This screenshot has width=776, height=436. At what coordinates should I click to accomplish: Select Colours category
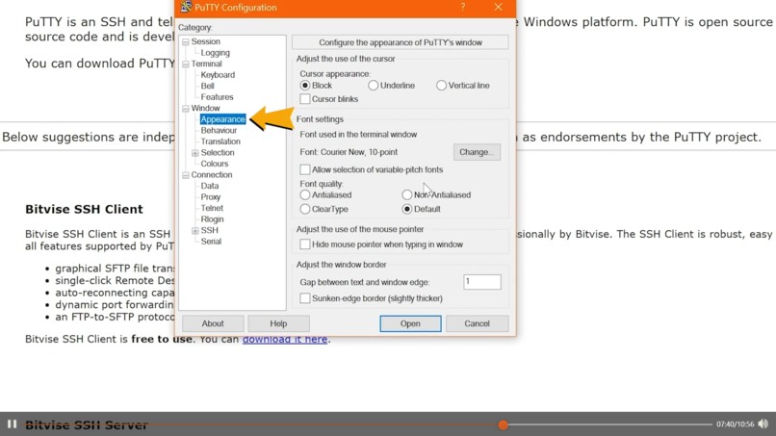pos(215,164)
